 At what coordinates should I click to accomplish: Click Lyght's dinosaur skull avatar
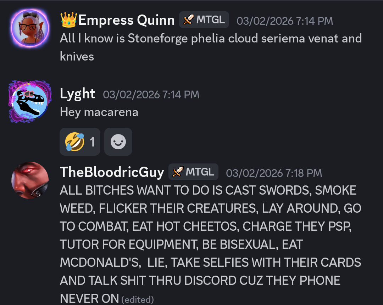coord(30,102)
